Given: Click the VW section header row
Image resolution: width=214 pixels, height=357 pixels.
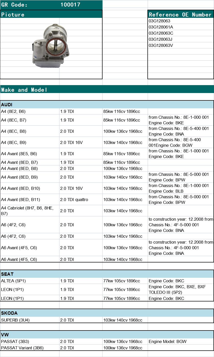Looking at the screenshot, I should point(107,335).
